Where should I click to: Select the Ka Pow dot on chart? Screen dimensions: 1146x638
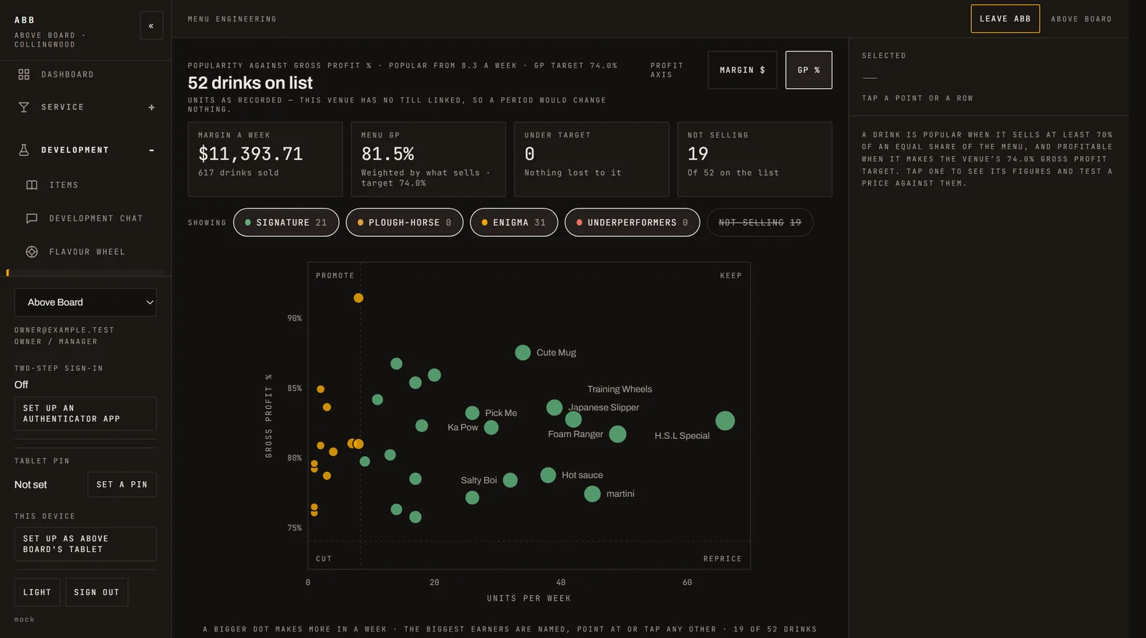pos(491,427)
